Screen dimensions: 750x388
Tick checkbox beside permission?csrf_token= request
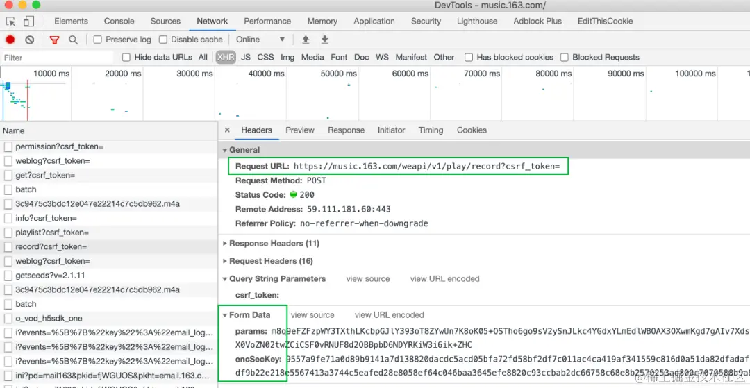[8, 146]
